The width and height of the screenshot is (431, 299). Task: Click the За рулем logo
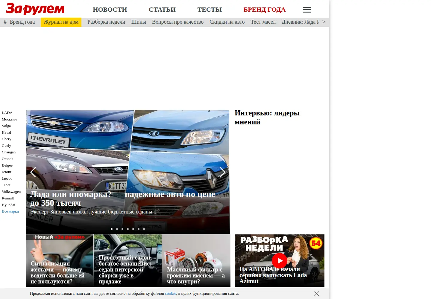point(35,9)
